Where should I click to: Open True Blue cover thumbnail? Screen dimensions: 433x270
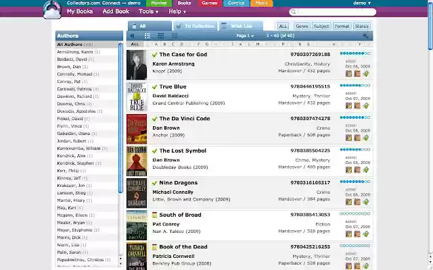coord(137,97)
